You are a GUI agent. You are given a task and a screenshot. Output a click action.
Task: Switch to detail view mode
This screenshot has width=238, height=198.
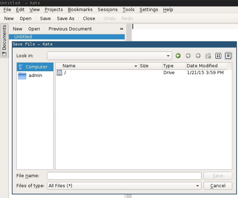[x=228, y=56]
